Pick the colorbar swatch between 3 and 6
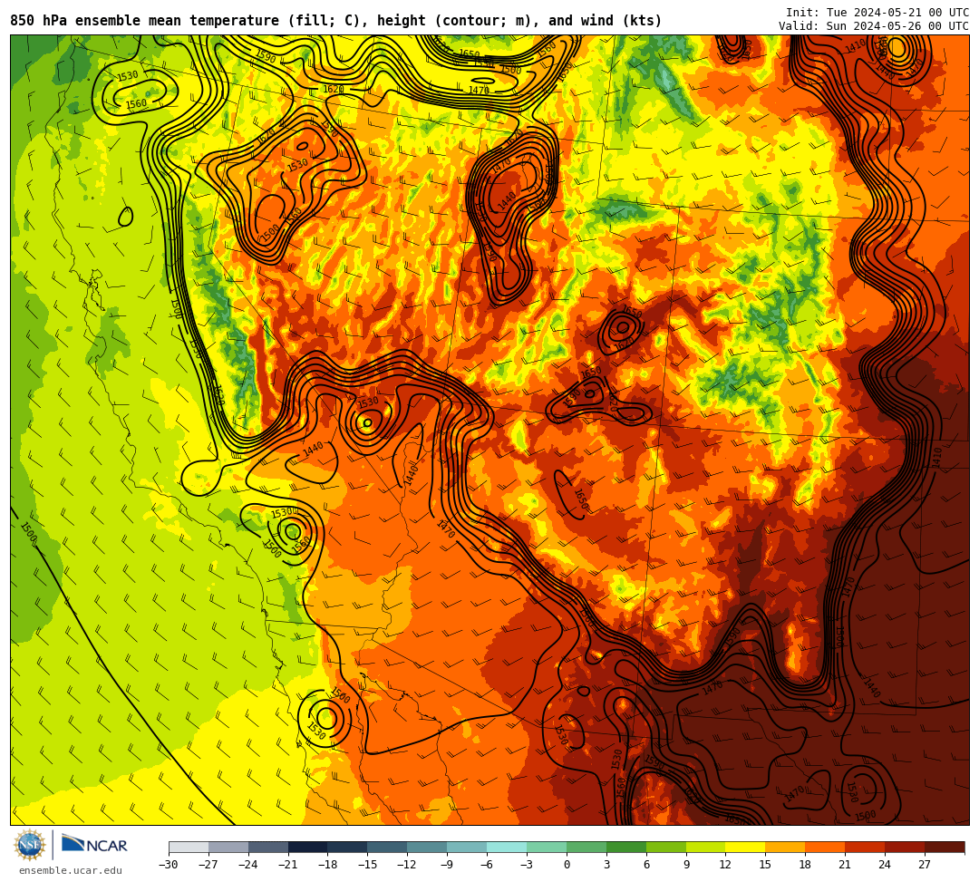 click(626, 847)
